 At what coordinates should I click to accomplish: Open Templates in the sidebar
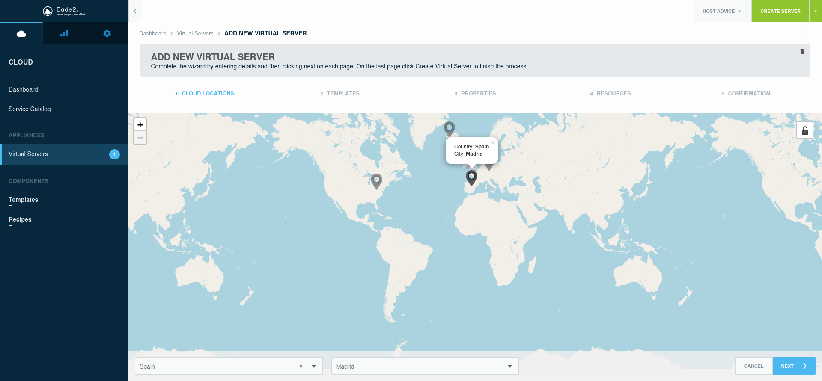coord(23,200)
